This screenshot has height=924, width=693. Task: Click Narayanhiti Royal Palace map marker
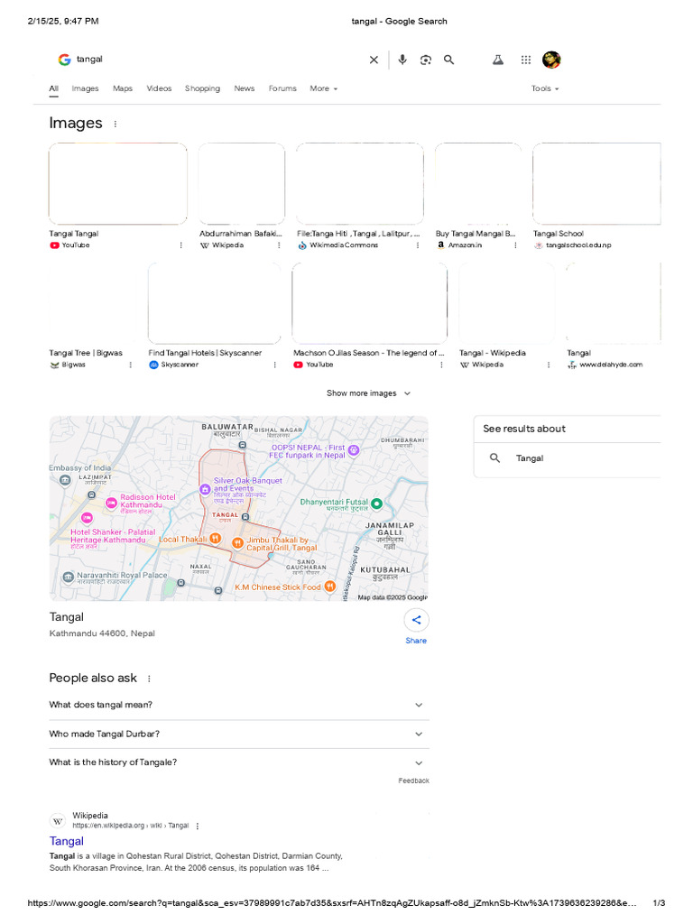tap(68, 577)
